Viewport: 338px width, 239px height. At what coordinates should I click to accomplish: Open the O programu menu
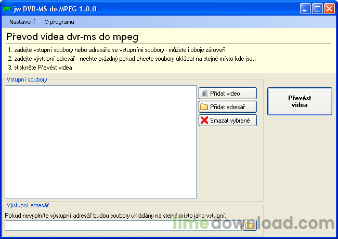pyautogui.click(x=59, y=22)
